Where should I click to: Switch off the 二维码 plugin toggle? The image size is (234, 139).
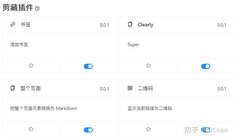click(x=205, y=130)
